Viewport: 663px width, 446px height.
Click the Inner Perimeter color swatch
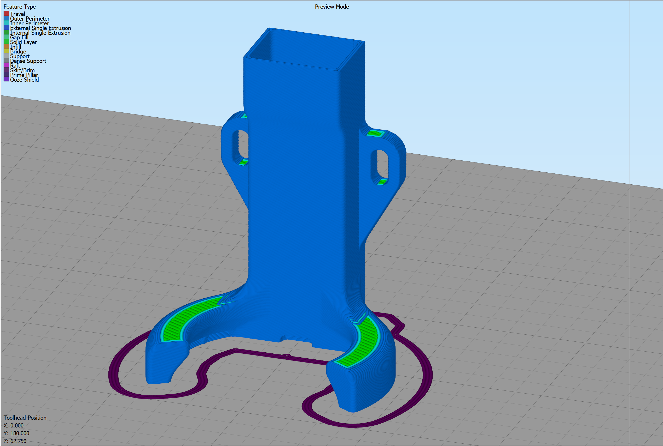click(6, 23)
